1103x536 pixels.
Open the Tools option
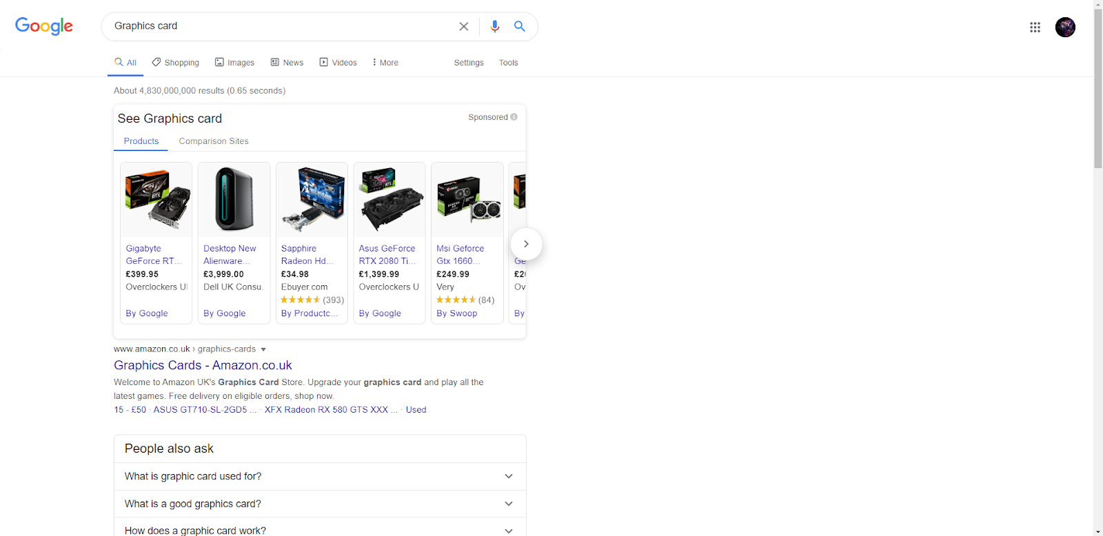[x=509, y=63]
